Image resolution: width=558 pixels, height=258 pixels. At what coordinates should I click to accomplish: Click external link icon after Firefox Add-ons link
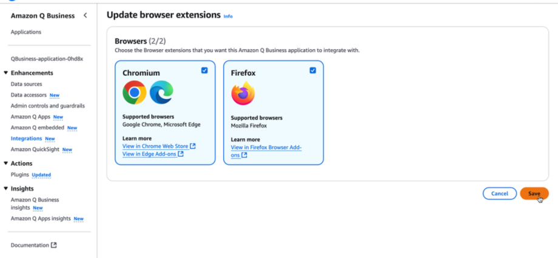244,155
